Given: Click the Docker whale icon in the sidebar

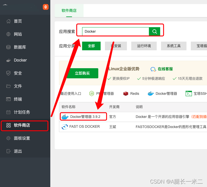Looking at the screenshot, I should pos(8,60).
